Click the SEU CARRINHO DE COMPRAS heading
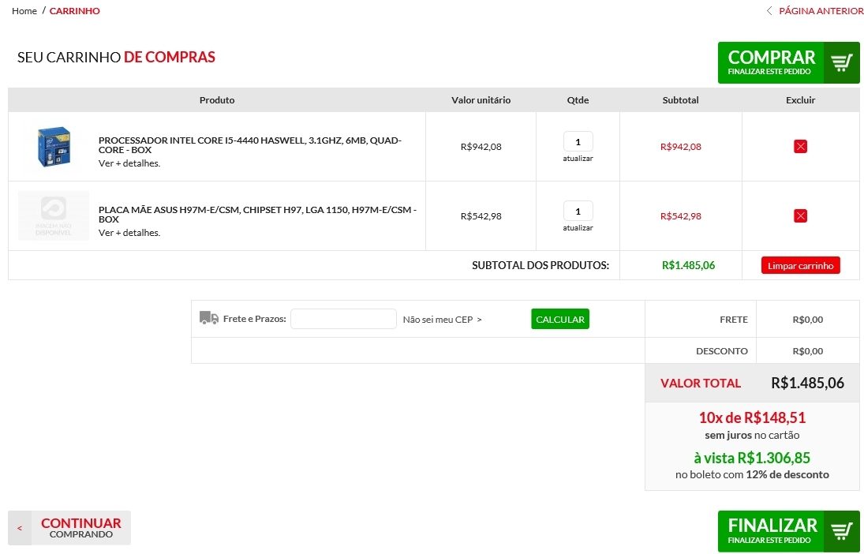 116,58
